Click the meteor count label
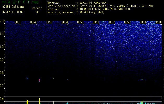This screenshot has width=164, height=104. click(37, 8)
